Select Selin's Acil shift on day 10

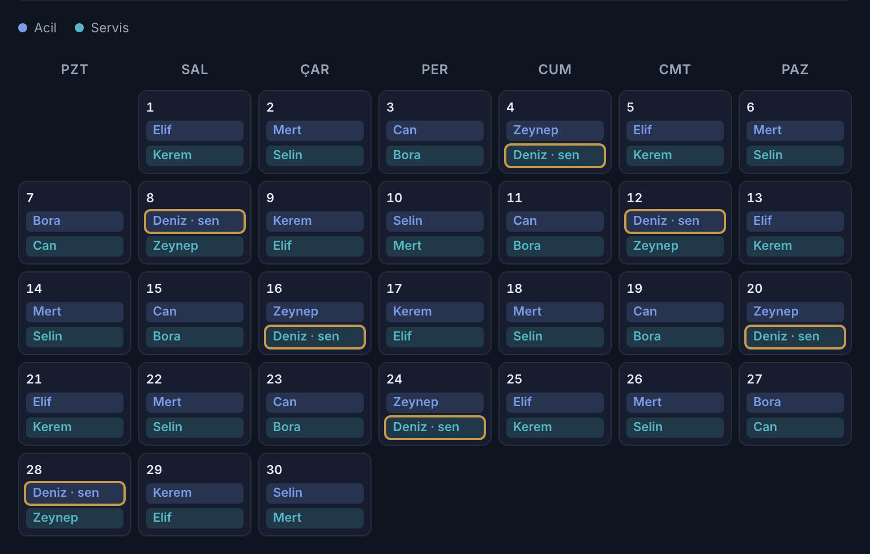tap(435, 221)
